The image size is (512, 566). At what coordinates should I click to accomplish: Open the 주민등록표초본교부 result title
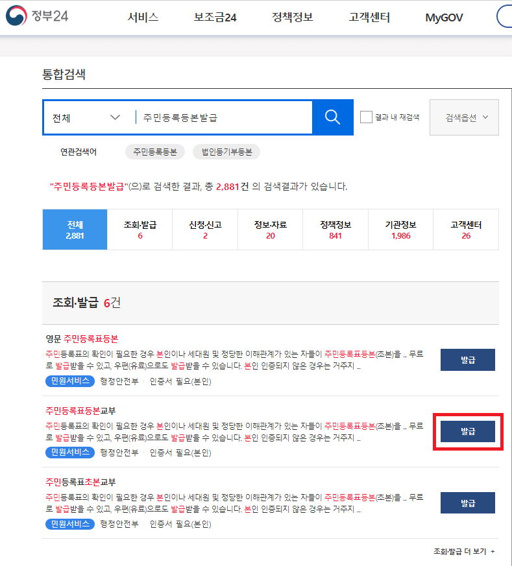coord(80,482)
